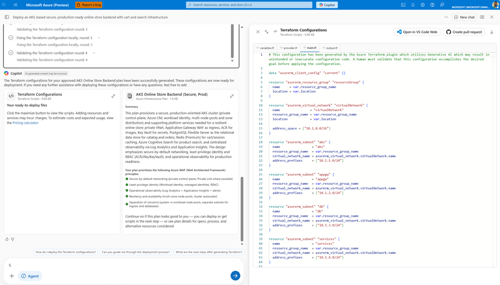This screenshot has width=500, height=285.
Task: Open the notifications bell
Action: point(413,5)
